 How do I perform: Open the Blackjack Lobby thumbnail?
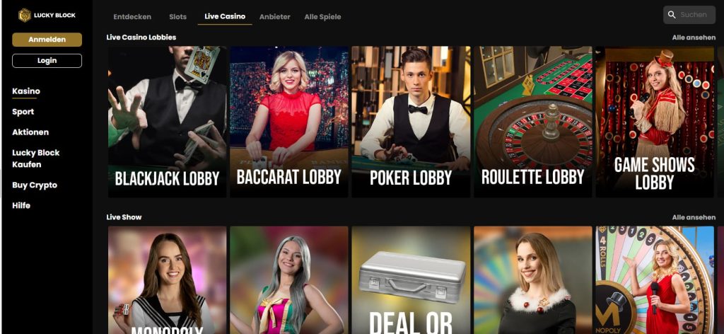coord(167,122)
